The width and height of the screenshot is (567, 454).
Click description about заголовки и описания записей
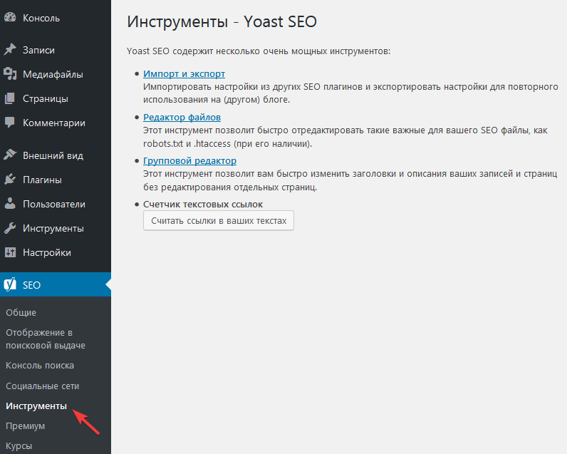tap(350, 180)
